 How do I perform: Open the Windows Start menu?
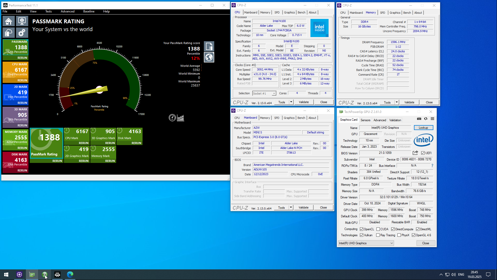(6, 275)
